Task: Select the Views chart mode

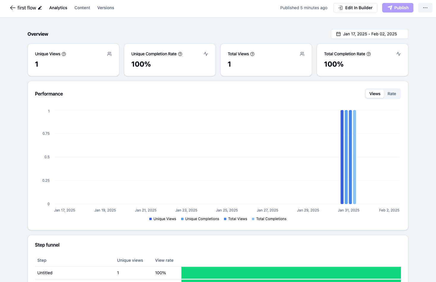Action: point(375,94)
